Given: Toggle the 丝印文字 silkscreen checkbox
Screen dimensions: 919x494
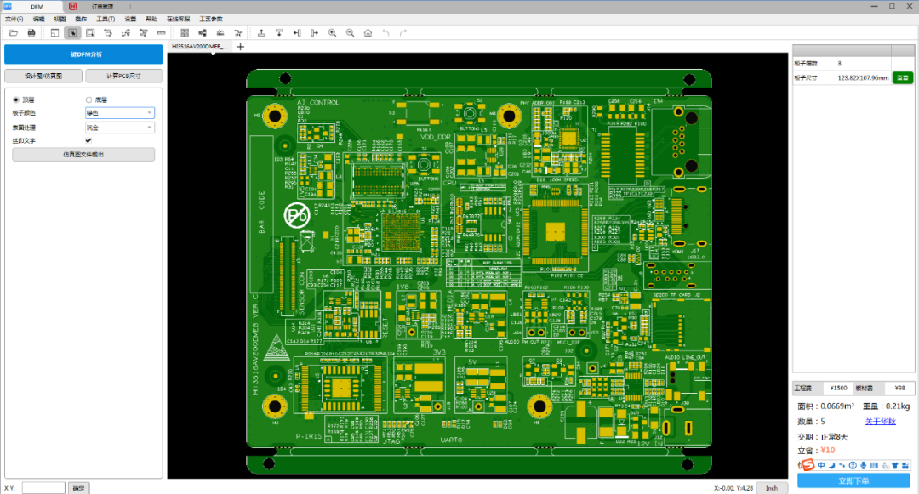Looking at the screenshot, I should click(x=88, y=140).
